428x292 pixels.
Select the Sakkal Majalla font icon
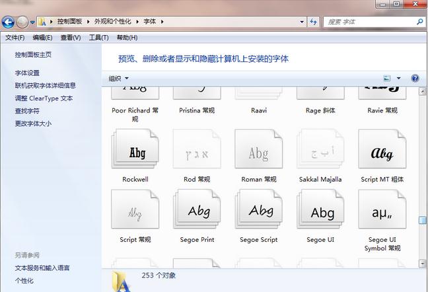coord(320,149)
